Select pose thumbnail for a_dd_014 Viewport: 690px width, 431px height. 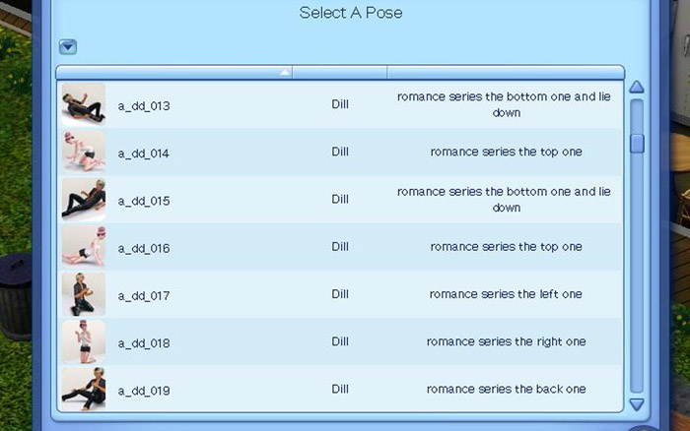point(83,152)
